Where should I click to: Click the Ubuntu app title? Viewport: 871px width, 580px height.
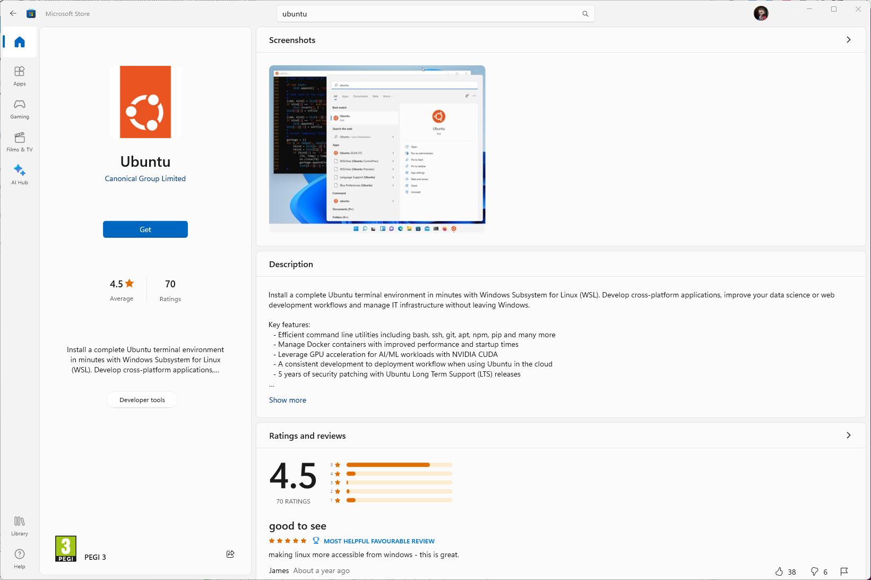[145, 161]
